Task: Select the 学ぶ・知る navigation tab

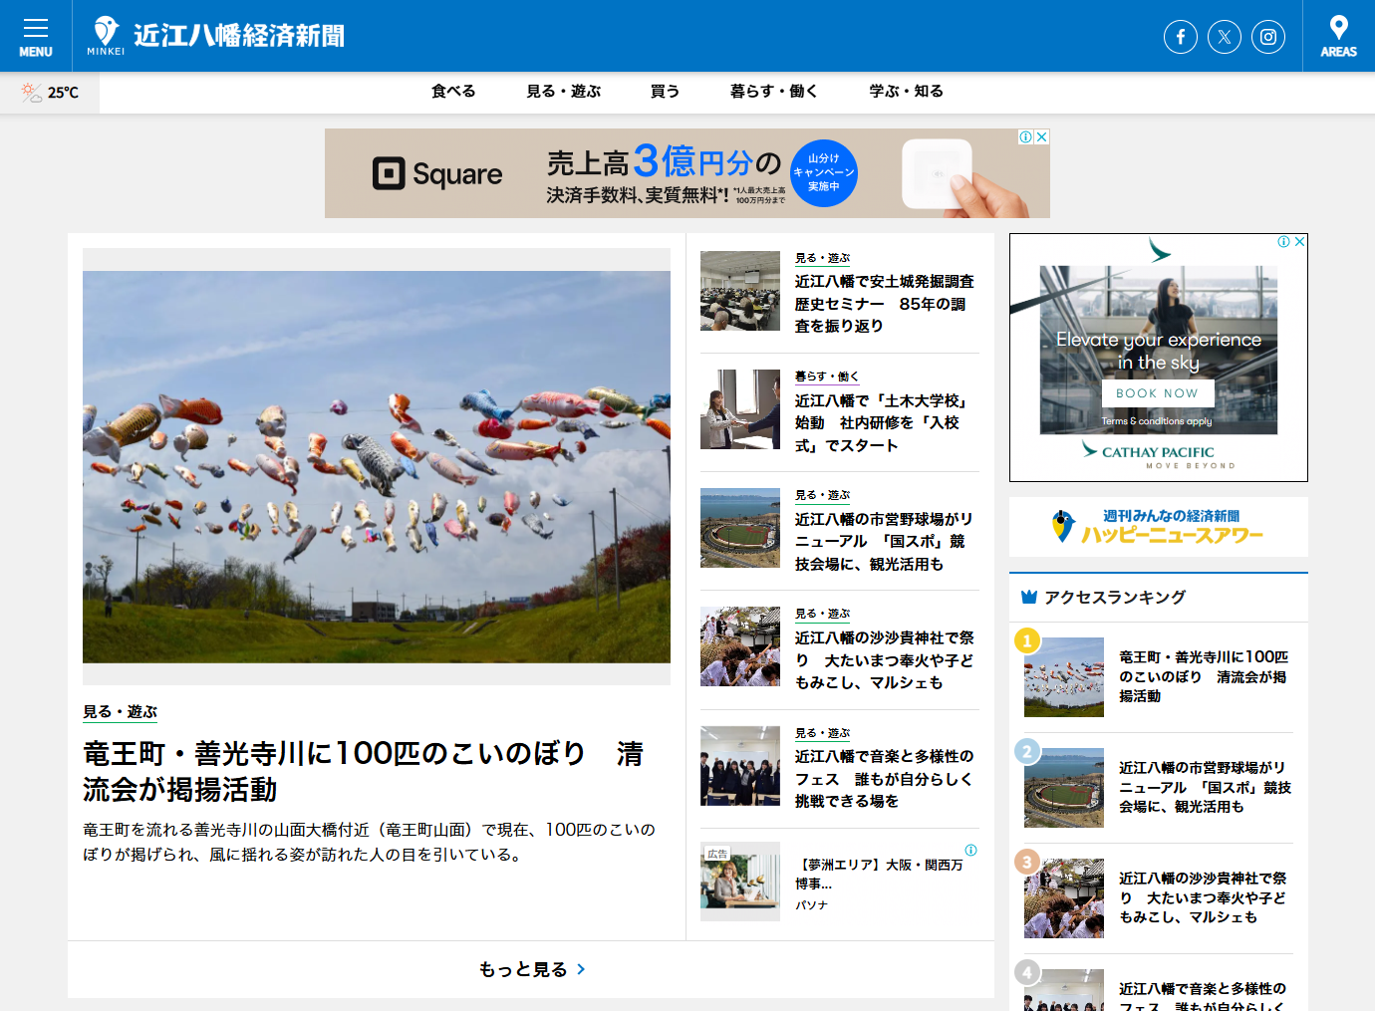Action: (x=904, y=91)
